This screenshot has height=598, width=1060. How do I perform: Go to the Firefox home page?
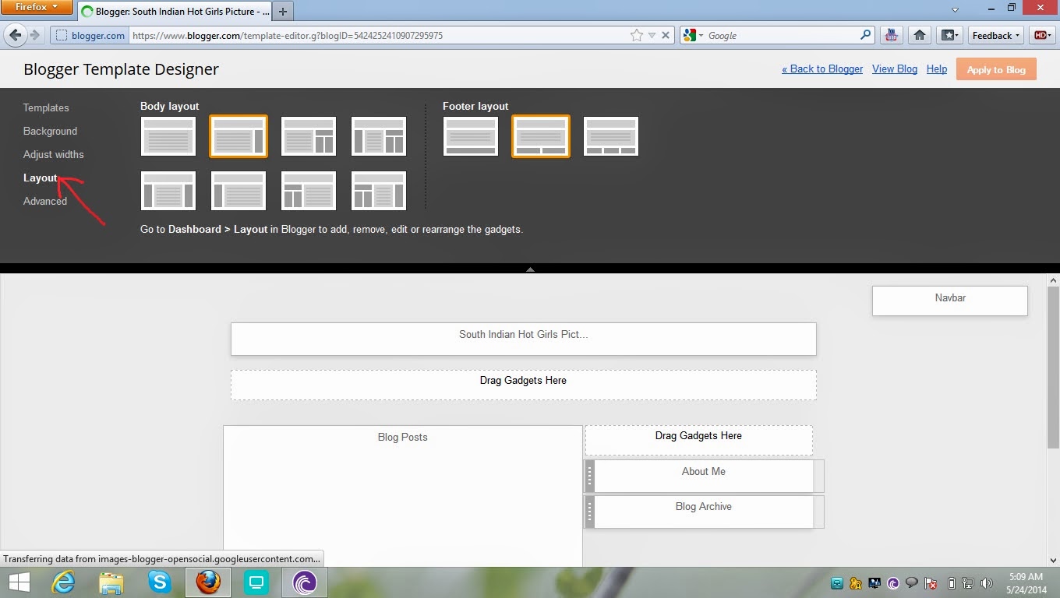click(x=920, y=35)
